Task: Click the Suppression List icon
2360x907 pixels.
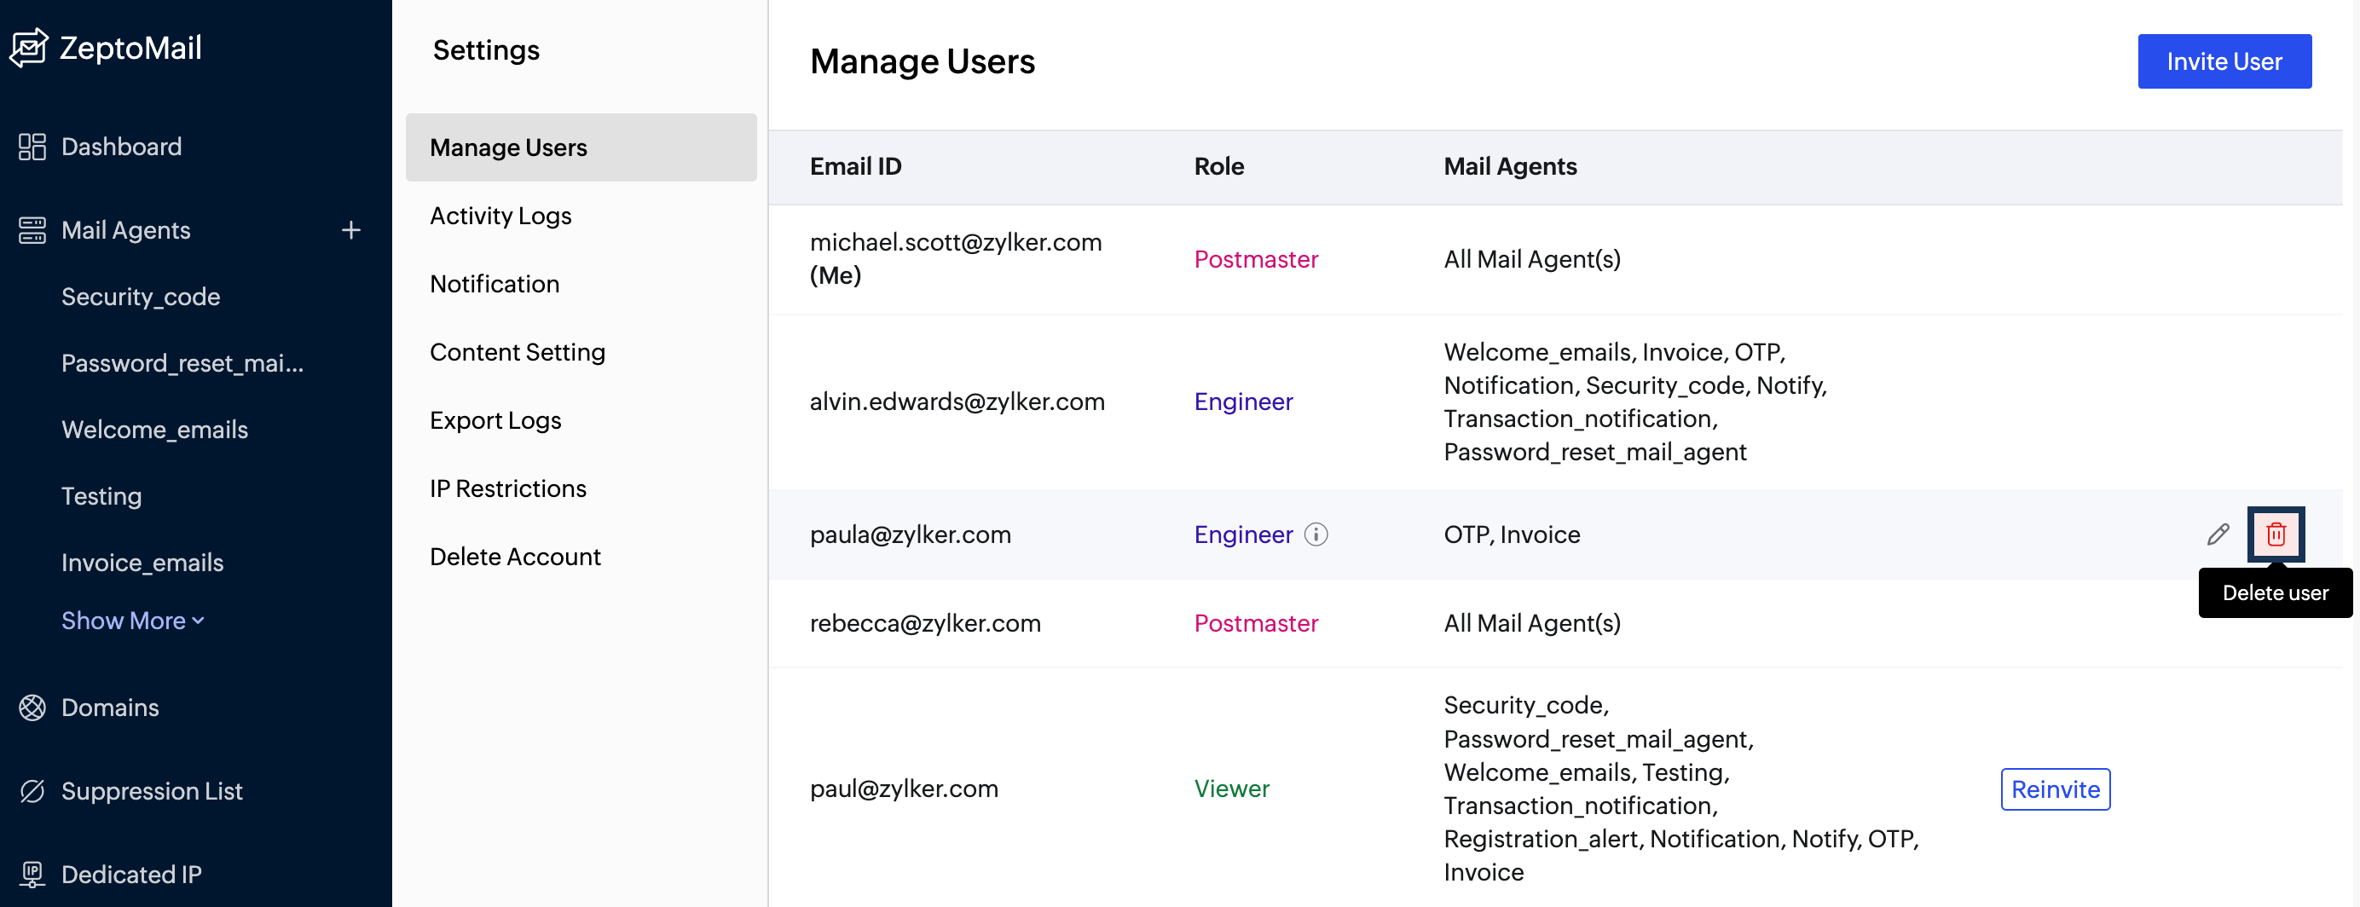Action: [32, 791]
